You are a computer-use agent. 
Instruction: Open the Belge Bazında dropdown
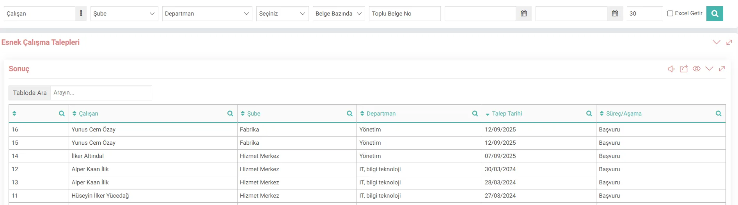[338, 14]
